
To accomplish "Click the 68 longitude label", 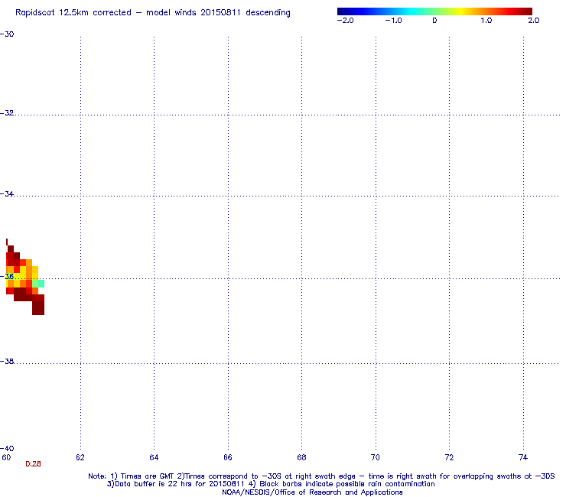I will [302, 458].
